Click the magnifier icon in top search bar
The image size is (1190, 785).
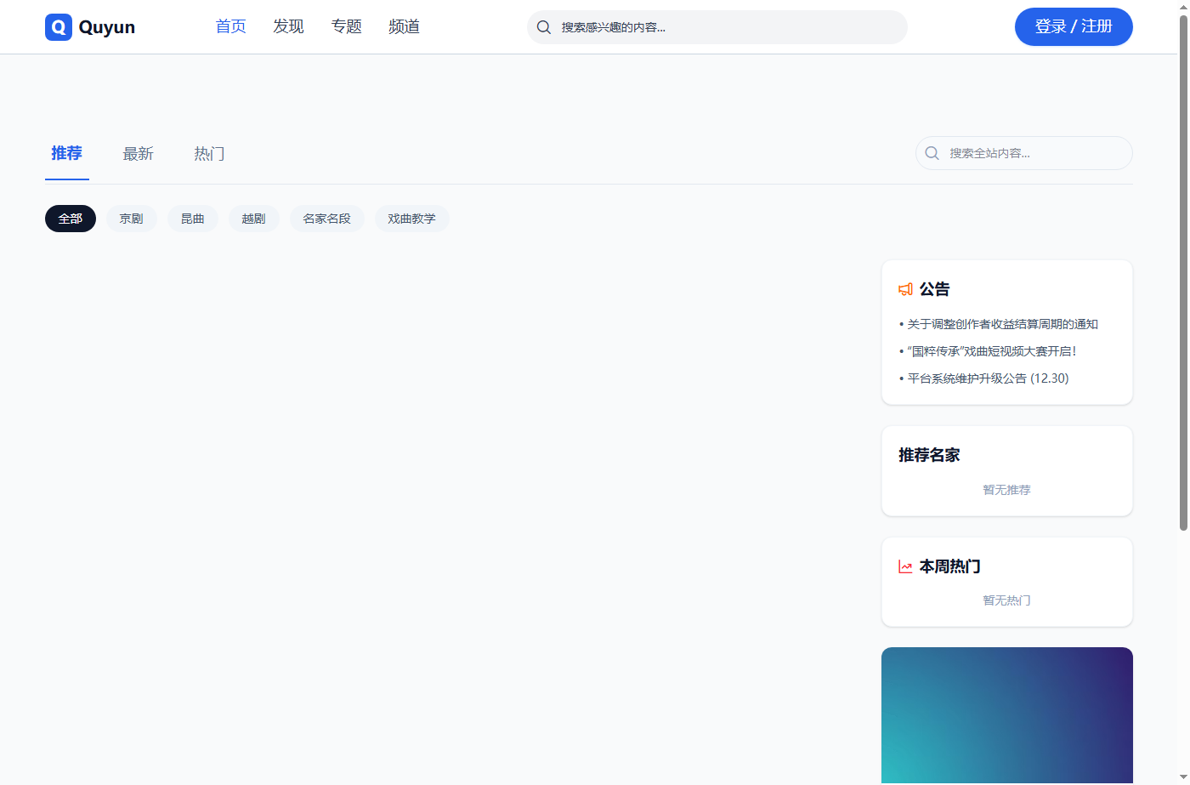[544, 27]
